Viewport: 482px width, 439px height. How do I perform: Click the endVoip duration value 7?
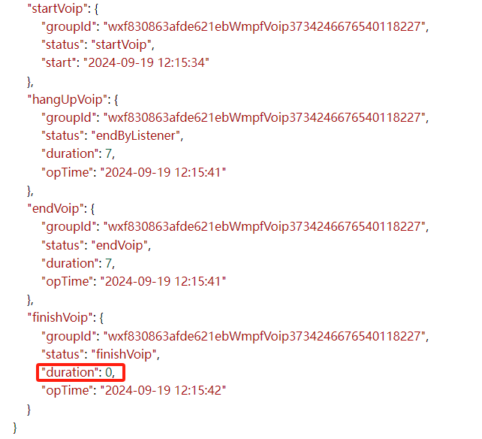[109, 263]
